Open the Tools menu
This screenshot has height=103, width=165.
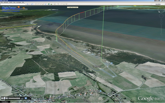click(x=15, y=2)
